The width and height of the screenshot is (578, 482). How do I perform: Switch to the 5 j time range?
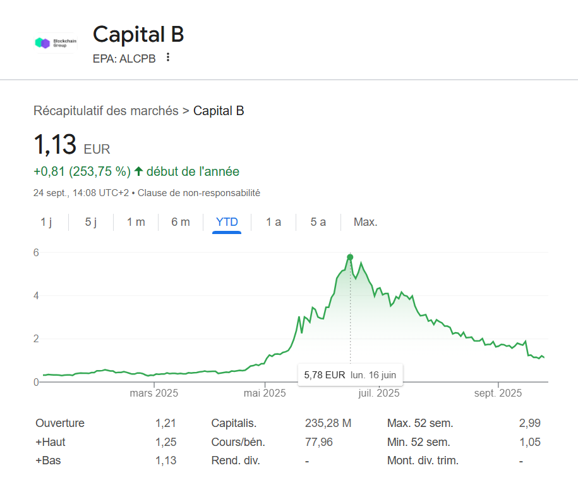pyautogui.click(x=90, y=222)
